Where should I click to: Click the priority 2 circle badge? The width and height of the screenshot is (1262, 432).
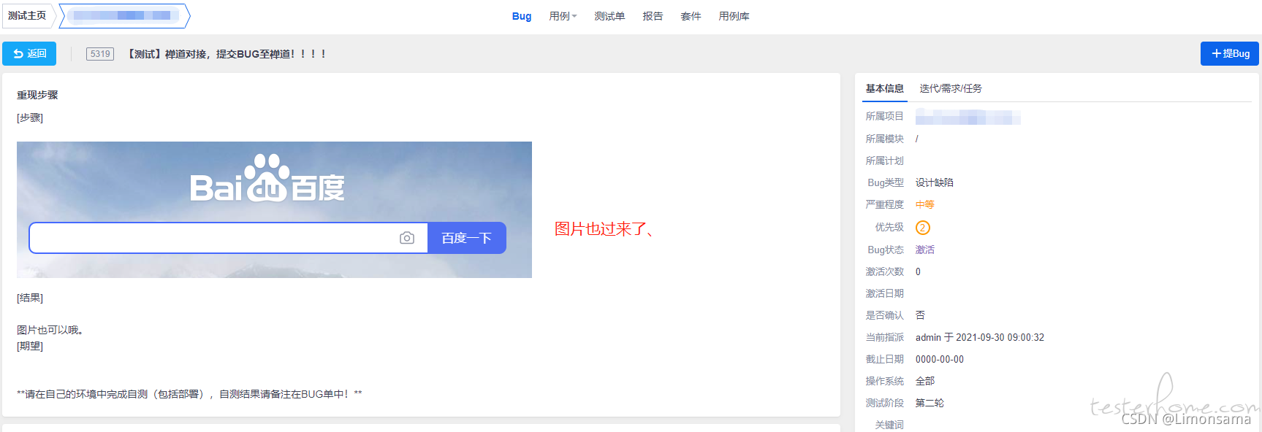923,228
